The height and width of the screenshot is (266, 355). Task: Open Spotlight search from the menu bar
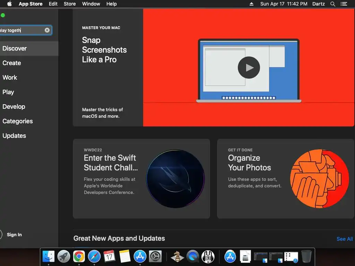(x=332, y=4)
